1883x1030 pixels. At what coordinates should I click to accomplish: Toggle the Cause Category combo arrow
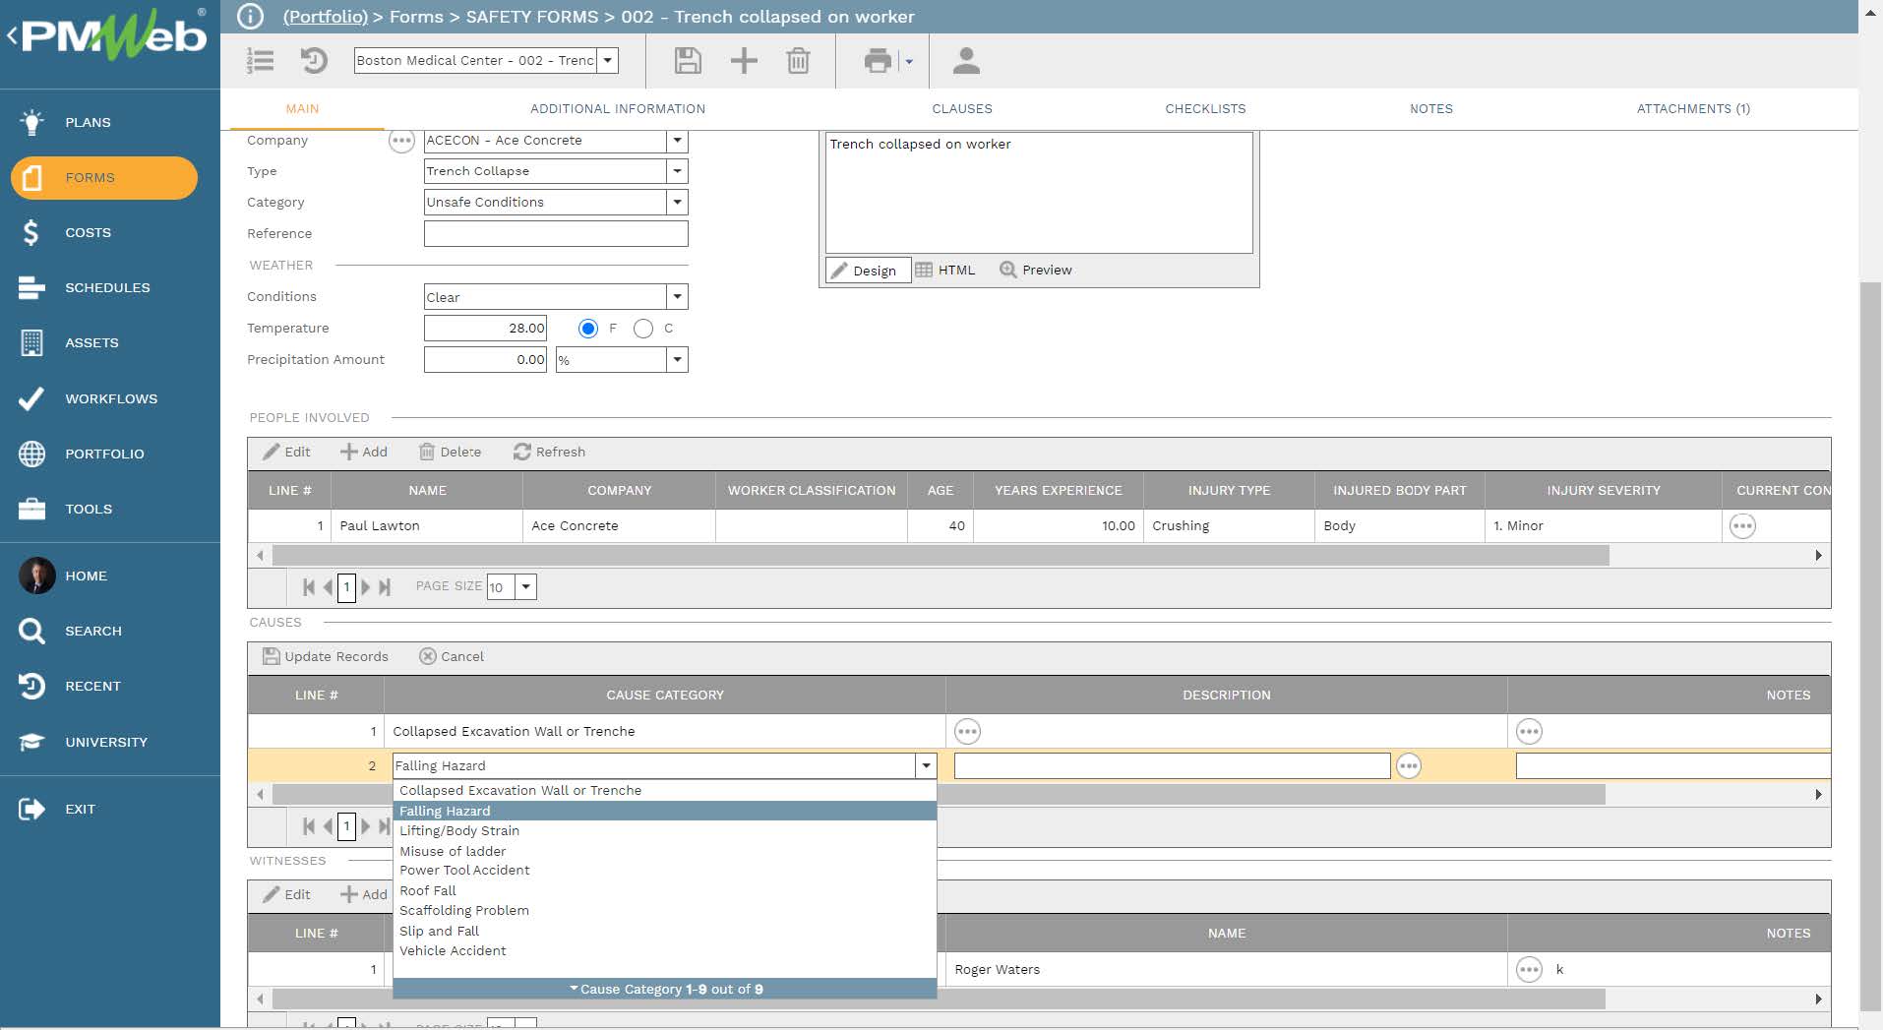[926, 765]
